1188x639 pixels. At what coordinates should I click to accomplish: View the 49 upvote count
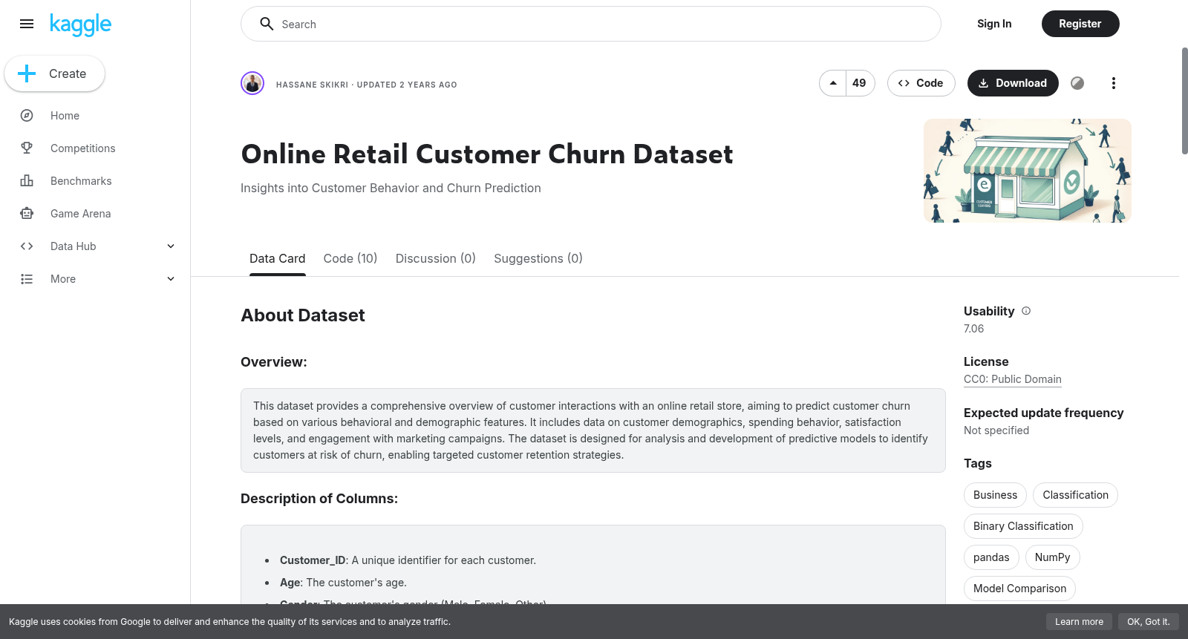pos(860,83)
